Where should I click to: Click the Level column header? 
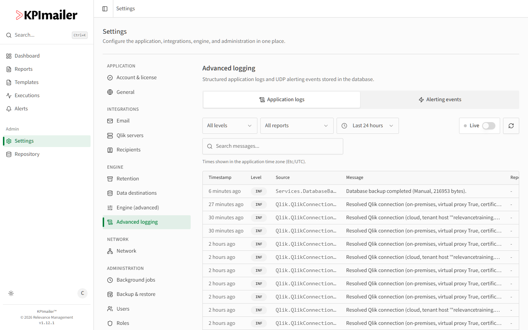coord(256,177)
